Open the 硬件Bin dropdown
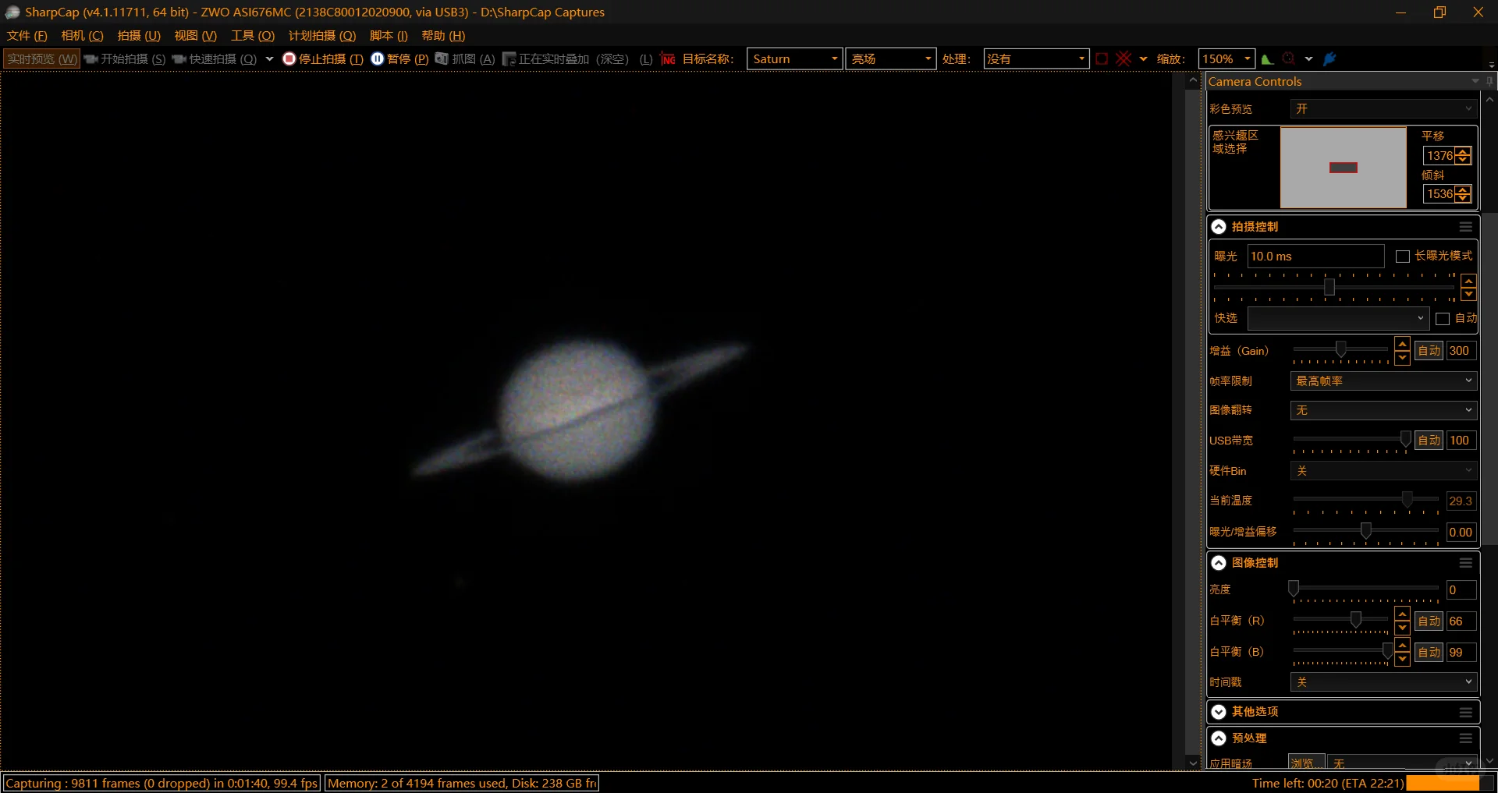Image resolution: width=1498 pixels, height=793 pixels. tap(1383, 471)
